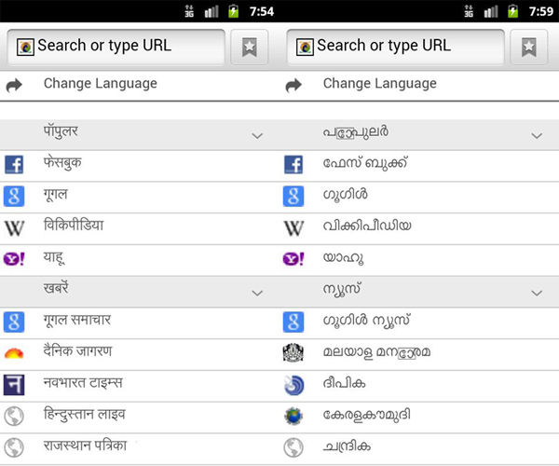Screen dimensions: 559x466
Task: Click the Yahoo icon beside याहू
Action: [x=14, y=259]
